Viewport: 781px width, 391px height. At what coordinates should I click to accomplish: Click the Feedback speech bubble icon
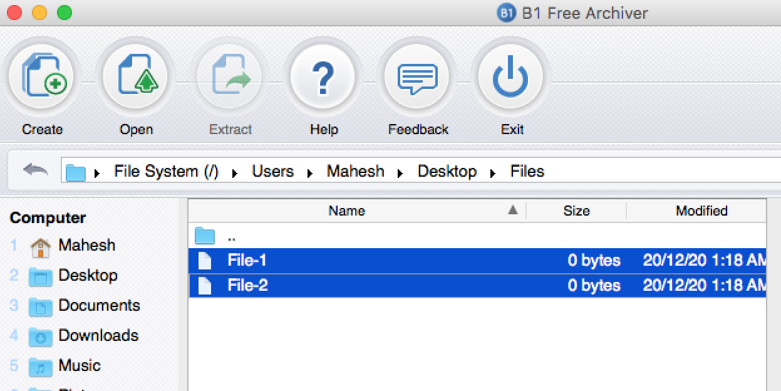(417, 75)
